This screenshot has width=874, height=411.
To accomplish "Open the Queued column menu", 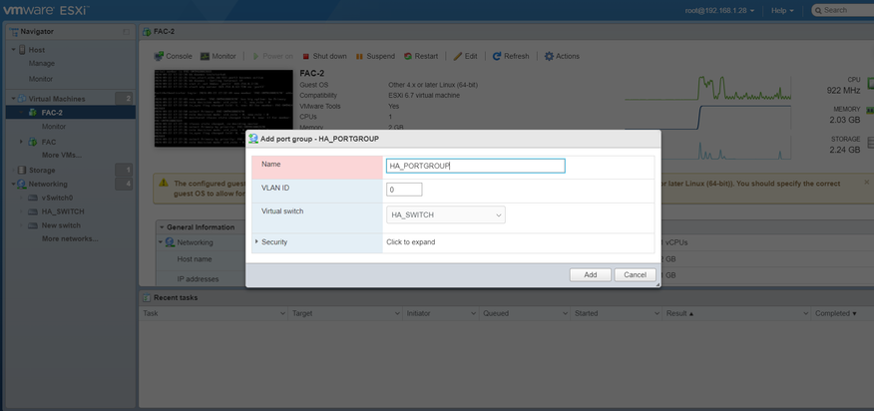I will pos(565,314).
